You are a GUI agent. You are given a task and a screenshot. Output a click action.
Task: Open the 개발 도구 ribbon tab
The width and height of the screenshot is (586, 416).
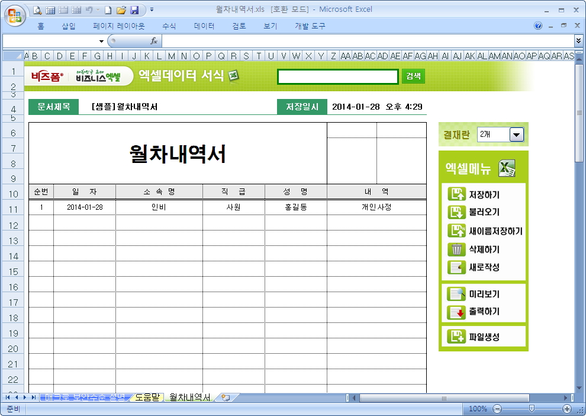coord(310,26)
